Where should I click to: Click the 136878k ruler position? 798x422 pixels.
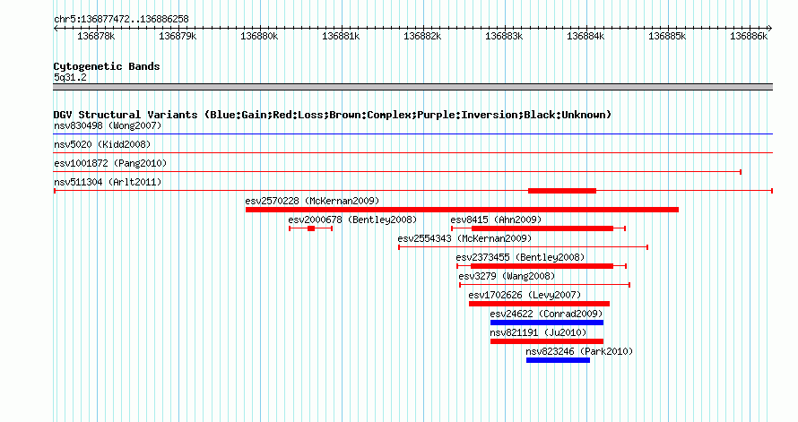tap(96, 36)
